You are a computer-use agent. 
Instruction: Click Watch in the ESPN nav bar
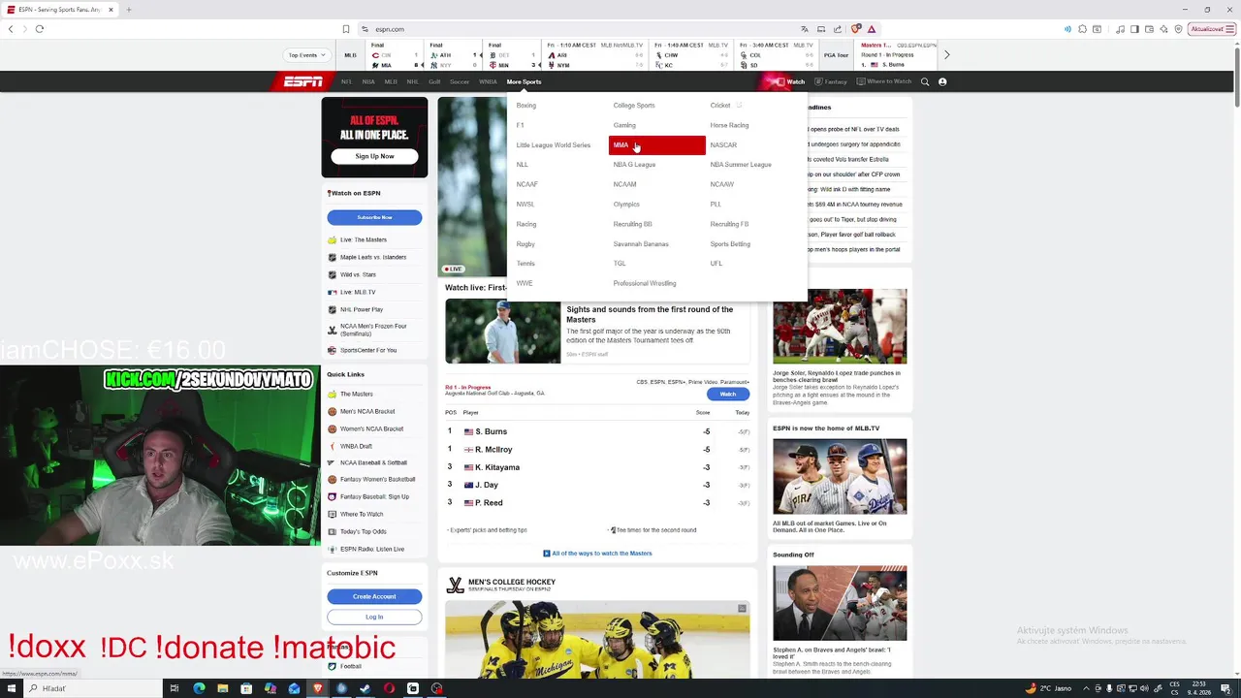coord(790,81)
